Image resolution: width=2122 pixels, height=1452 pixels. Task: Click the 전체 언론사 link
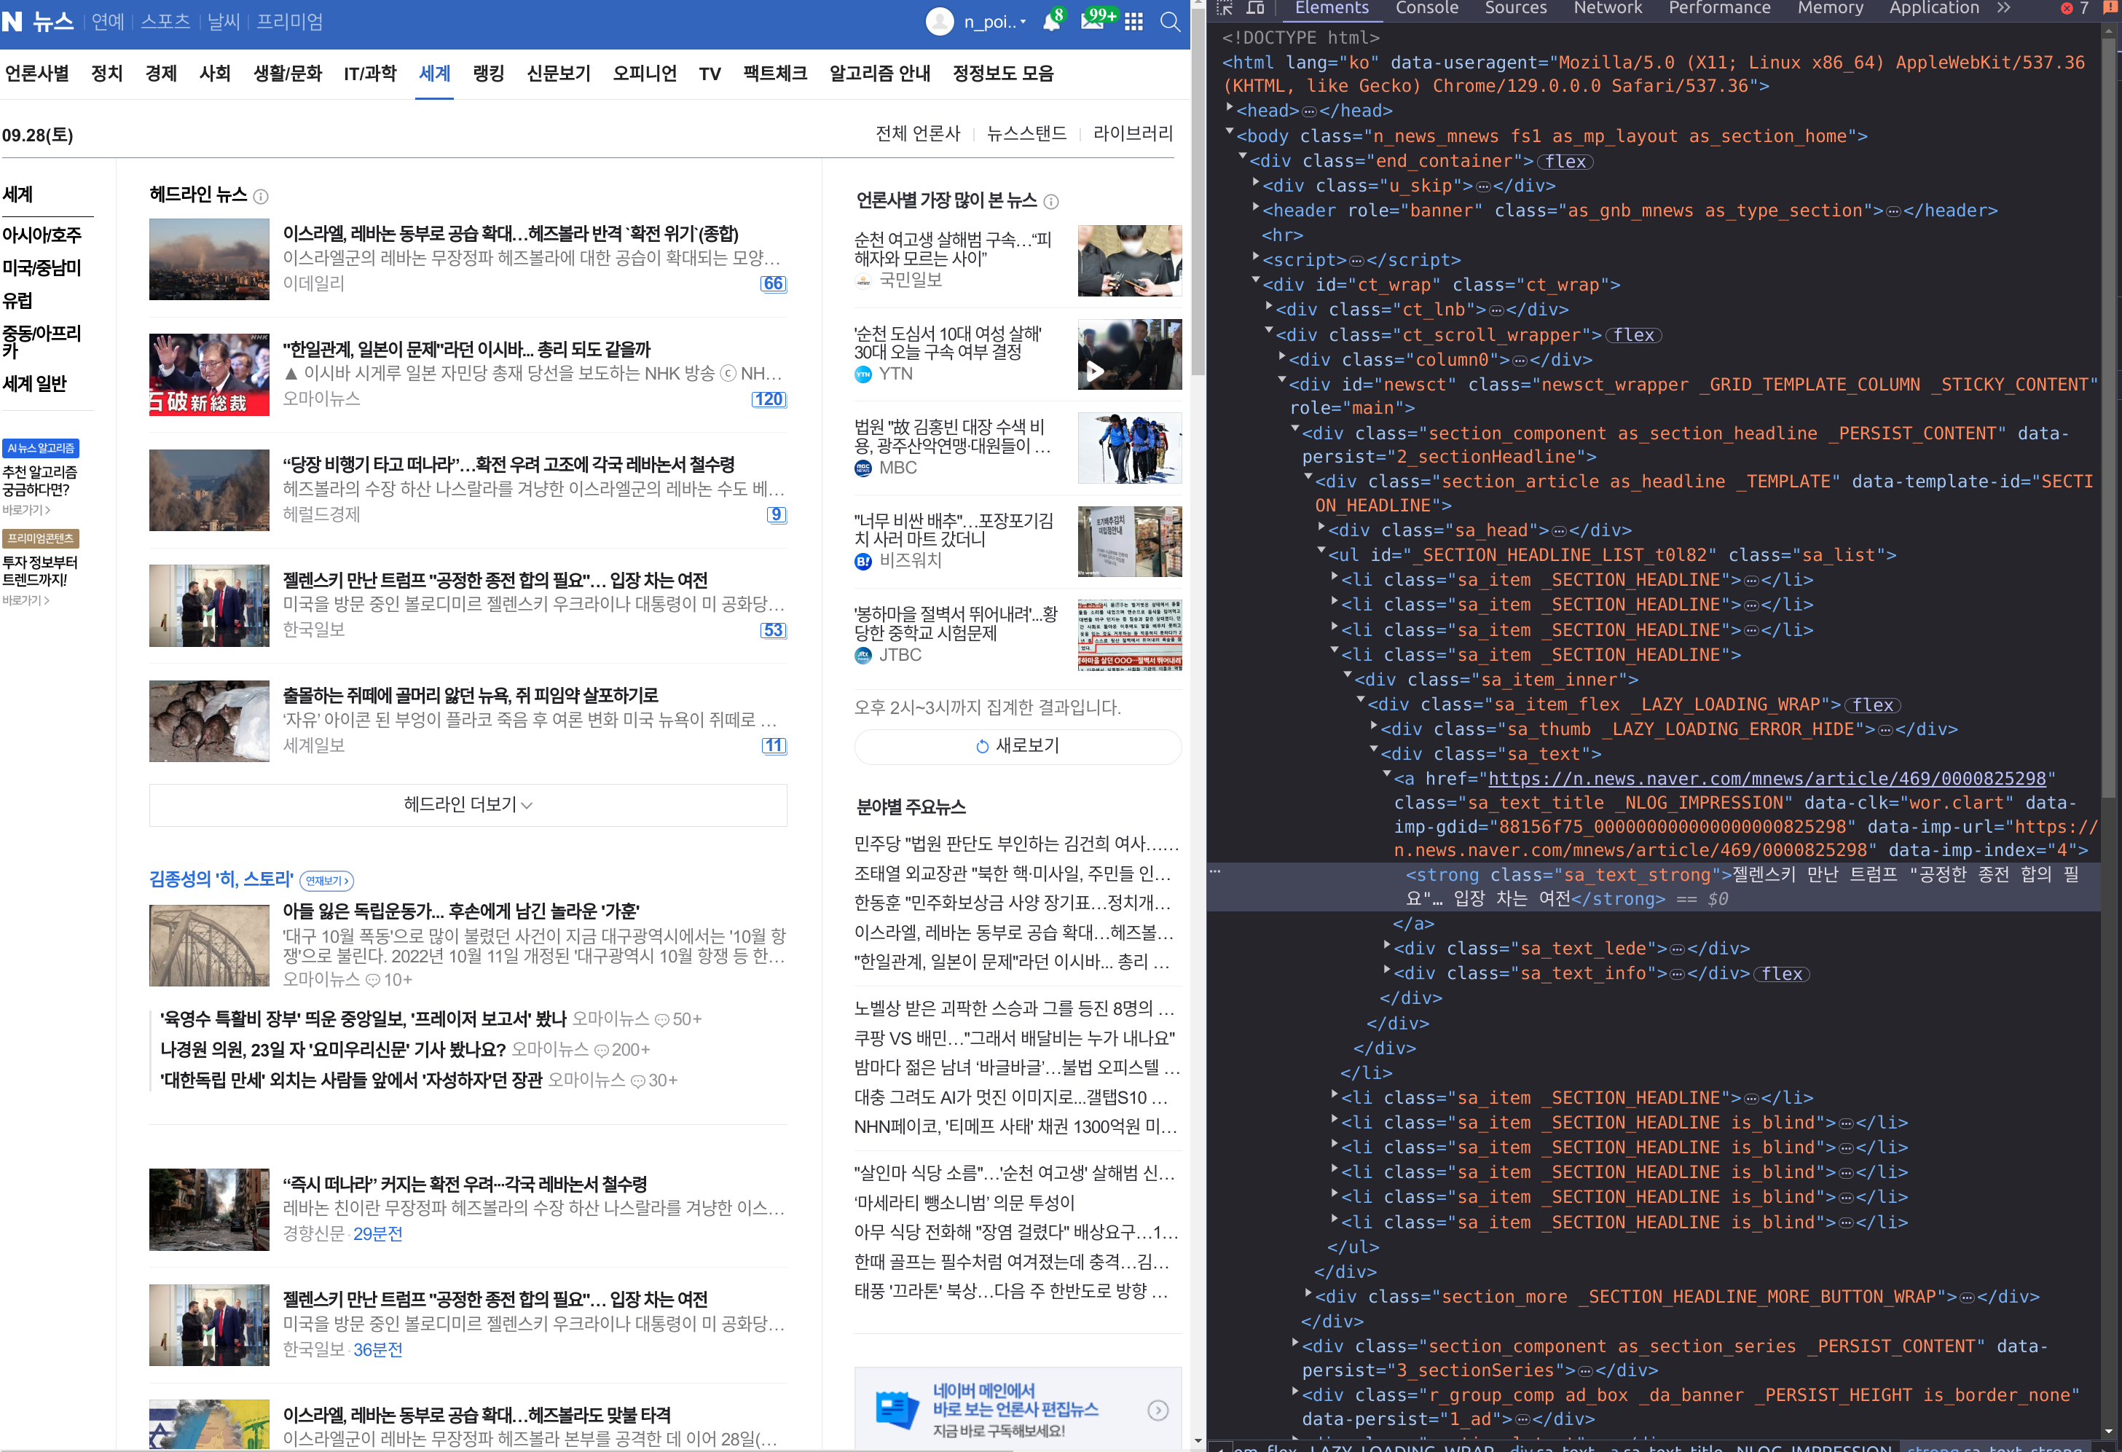pos(918,134)
